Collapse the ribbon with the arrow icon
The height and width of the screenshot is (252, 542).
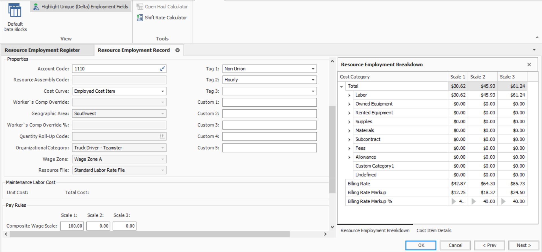pos(537,37)
